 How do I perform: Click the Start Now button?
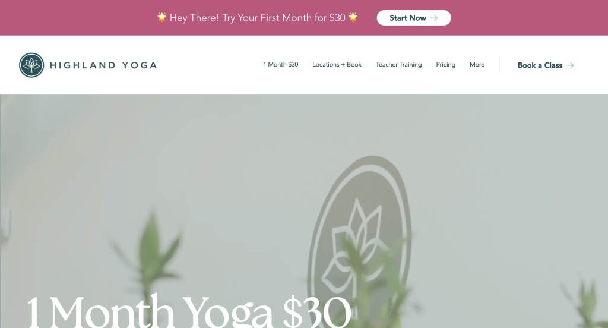click(414, 18)
